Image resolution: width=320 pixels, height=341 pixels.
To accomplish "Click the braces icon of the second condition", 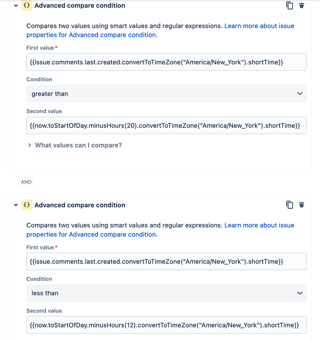I will 27,205.
